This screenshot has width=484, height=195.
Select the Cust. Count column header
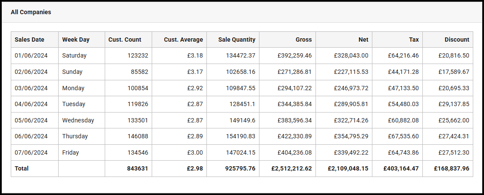pos(124,40)
